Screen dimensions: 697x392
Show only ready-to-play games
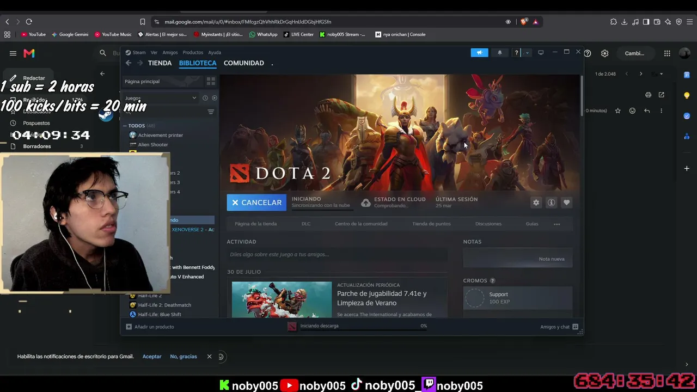coord(214,98)
